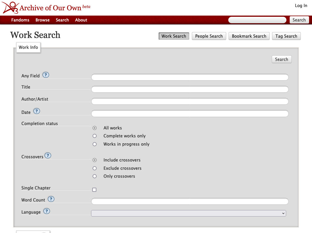Select Complete works only
Viewport: 312px width, 233px height.
95,136
